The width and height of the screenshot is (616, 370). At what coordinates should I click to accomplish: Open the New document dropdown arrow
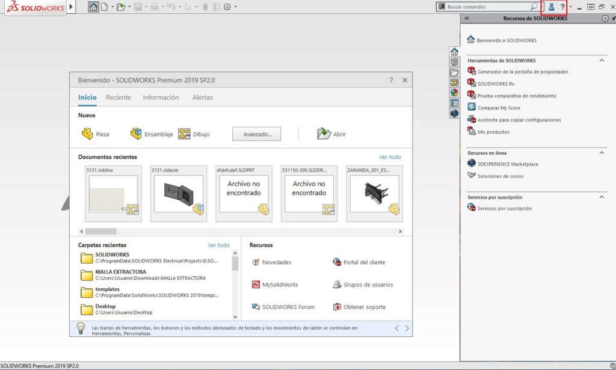(112, 7)
